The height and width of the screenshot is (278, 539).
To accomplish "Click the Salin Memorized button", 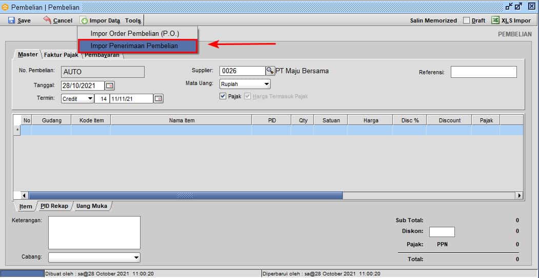I will [x=433, y=20].
